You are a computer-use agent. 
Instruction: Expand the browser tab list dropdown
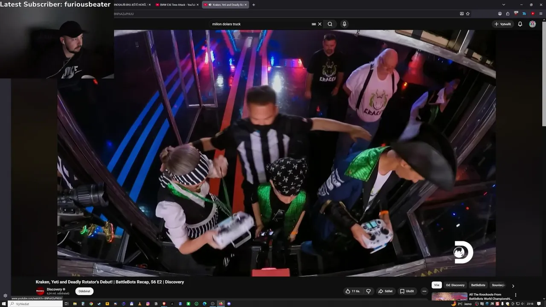pyautogui.click(x=504, y=5)
